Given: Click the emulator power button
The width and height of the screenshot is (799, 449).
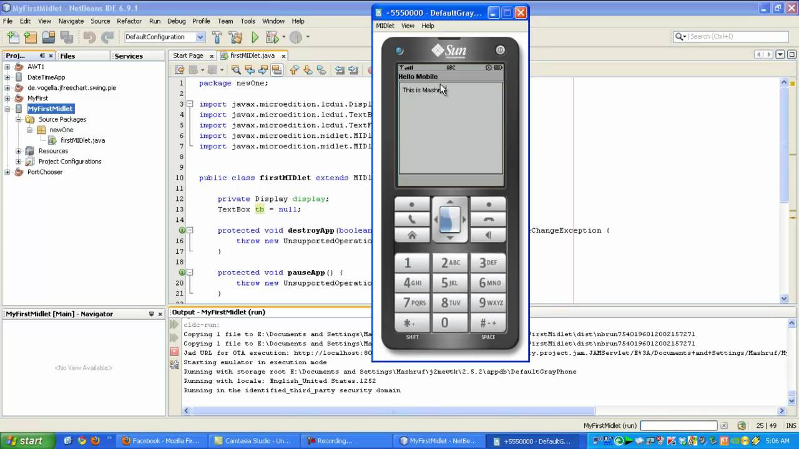Looking at the screenshot, I should pos(501,50).
